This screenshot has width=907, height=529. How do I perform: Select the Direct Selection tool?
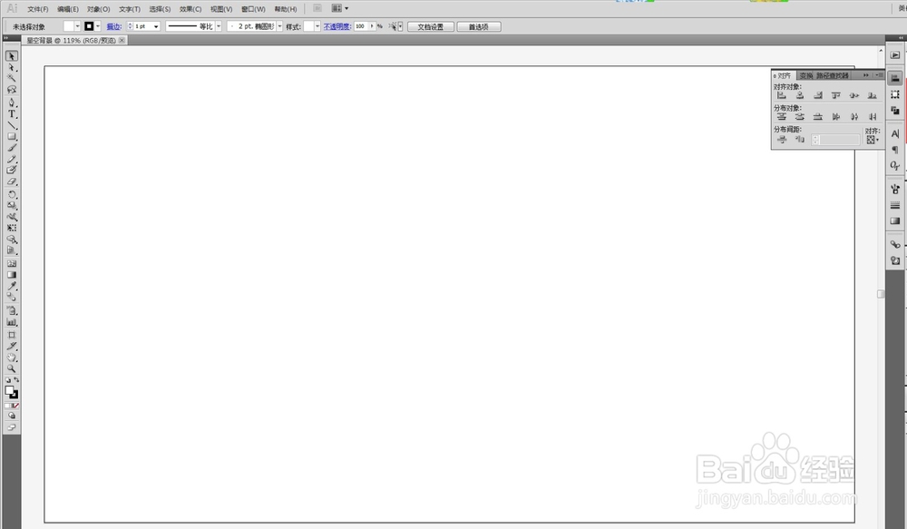click(12, 68)
